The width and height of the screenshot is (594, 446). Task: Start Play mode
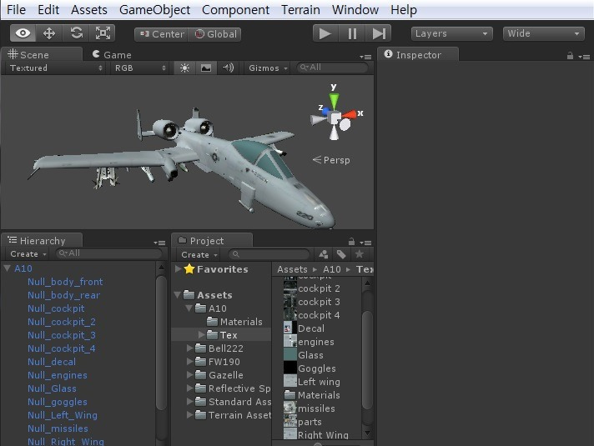tap(325, 33)
